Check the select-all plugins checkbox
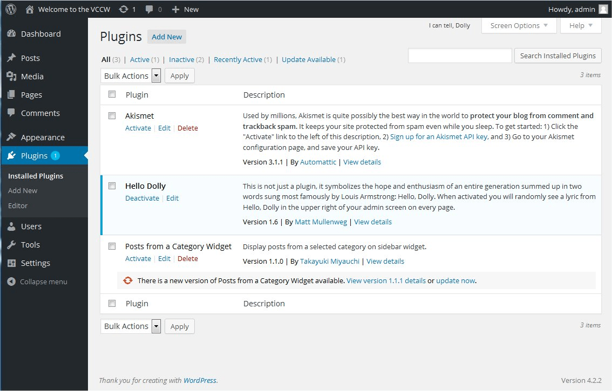This screenshot has width=612, height=391. coord(112,94)
